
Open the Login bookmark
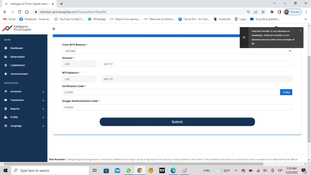tap(240, 19)
